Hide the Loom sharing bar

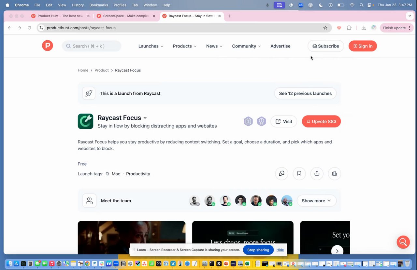(280, 250)
